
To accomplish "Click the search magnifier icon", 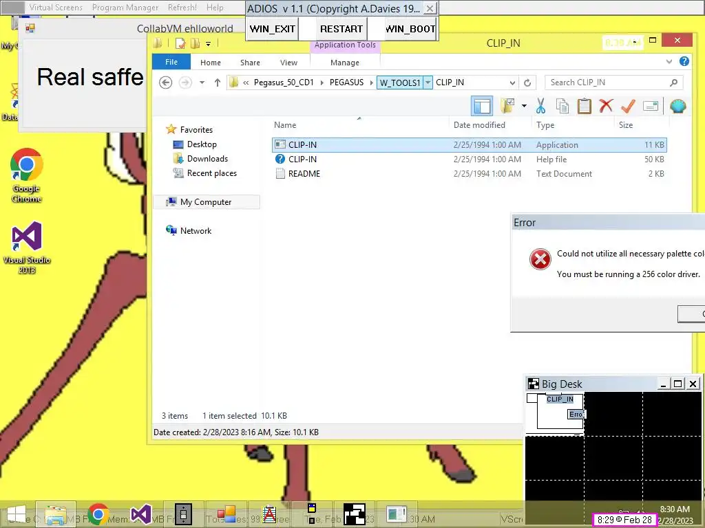I will [x=673, y=82].
